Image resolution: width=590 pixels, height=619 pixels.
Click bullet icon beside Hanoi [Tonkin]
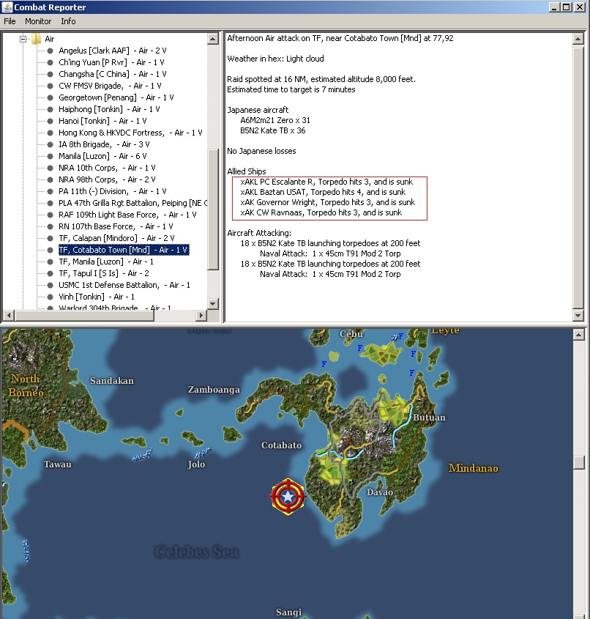[50, 121]
